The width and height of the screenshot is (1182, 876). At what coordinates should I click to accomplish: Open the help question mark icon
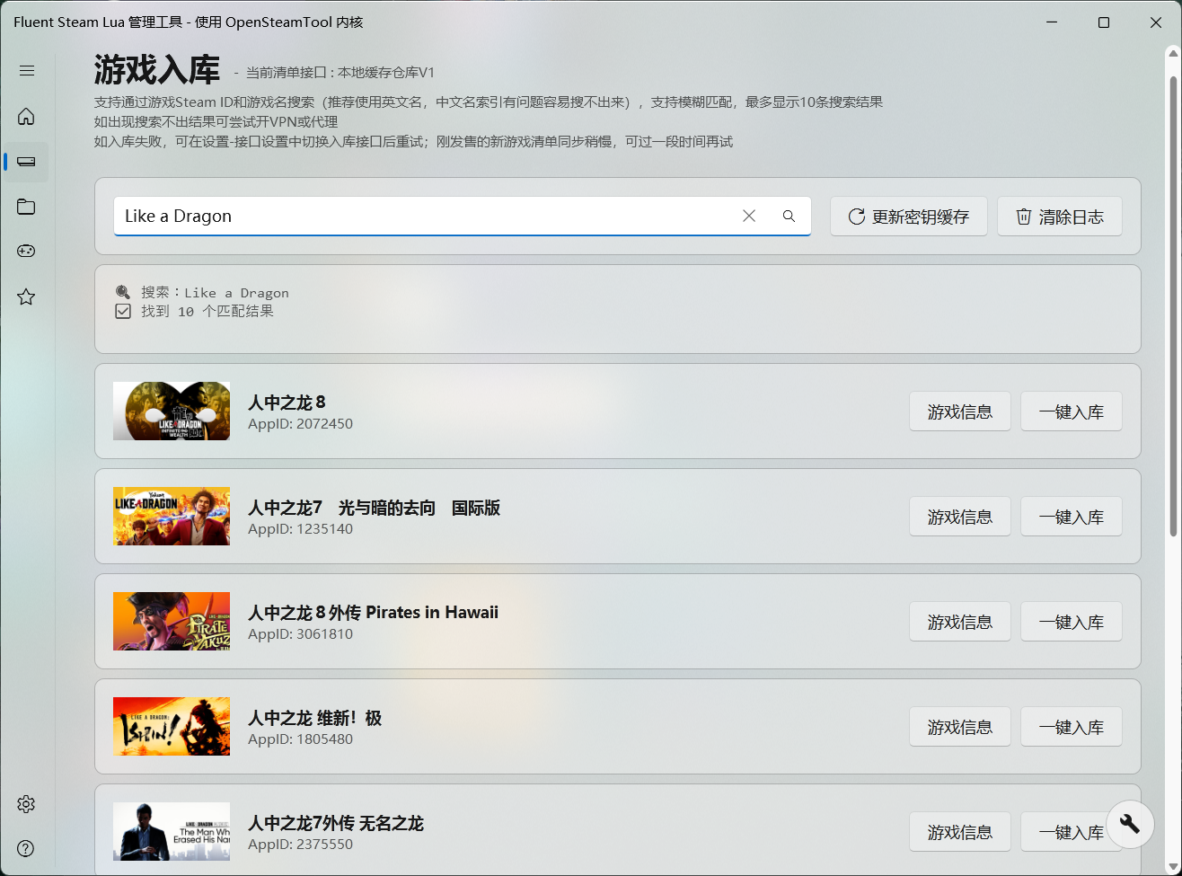click(x=26, y=848)
